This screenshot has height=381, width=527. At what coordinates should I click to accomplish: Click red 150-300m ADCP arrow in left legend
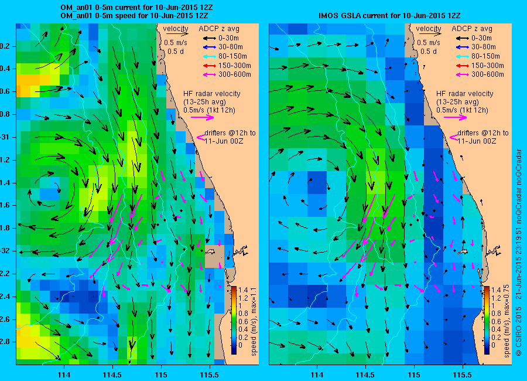[x=210, y=66]
